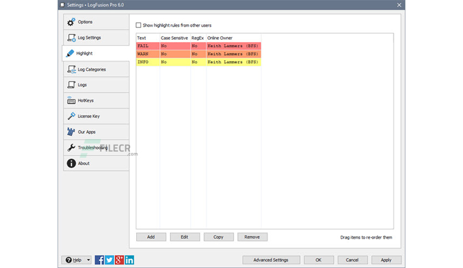The height and width of the screenshot is (268, 463).
Task: Select the Highlight tab label
Action: coord(84,53)
